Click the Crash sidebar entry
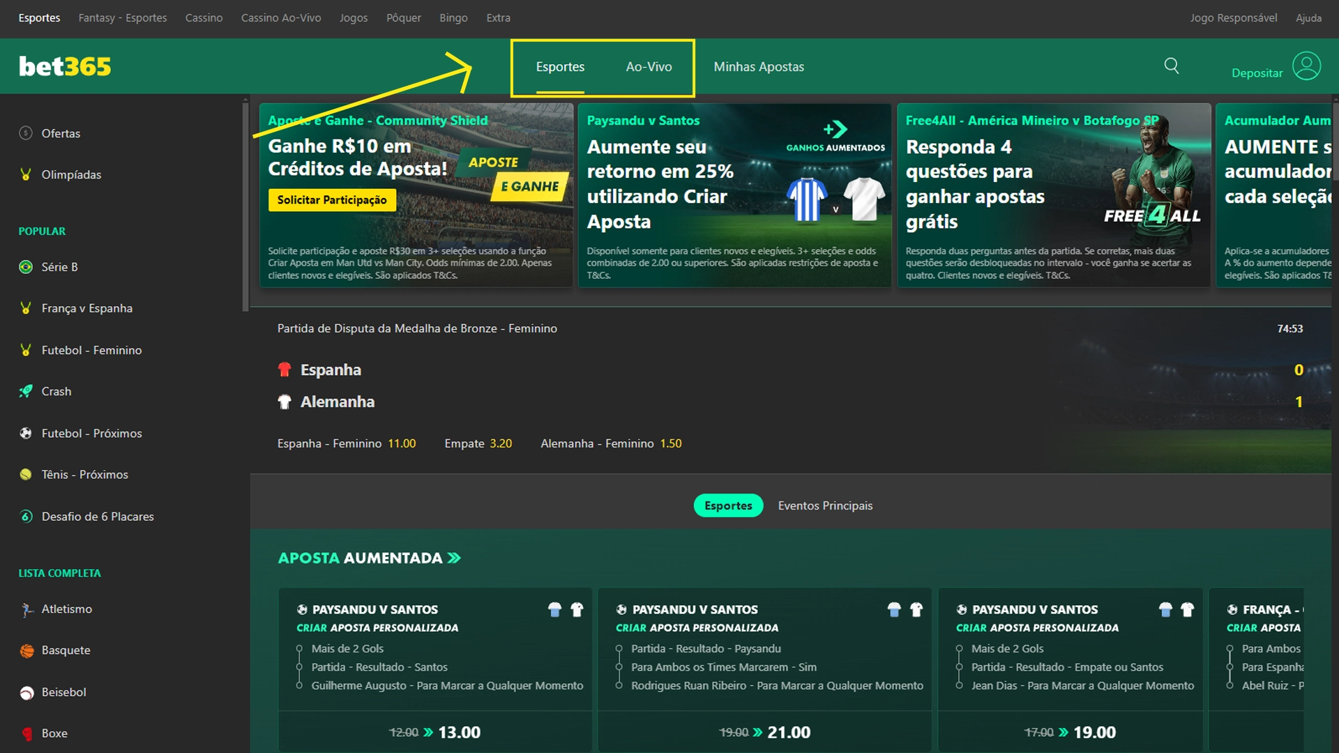 tap(125, 391)
